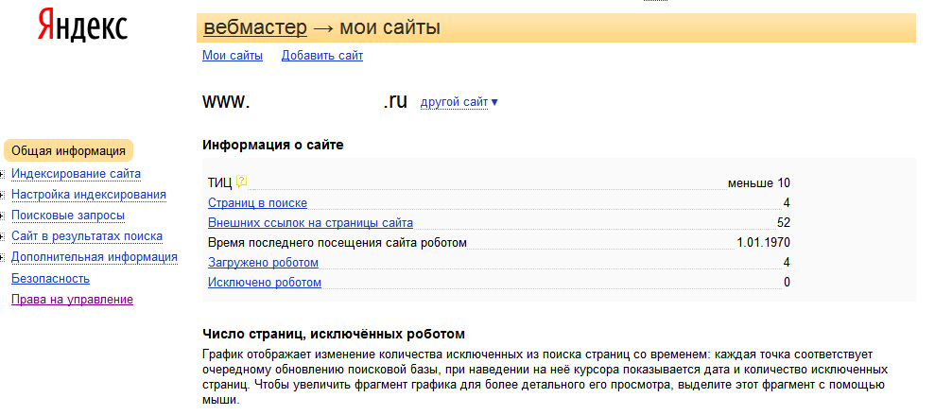
Task: Open the другой сайт dropdown
Action: point(459,102)
